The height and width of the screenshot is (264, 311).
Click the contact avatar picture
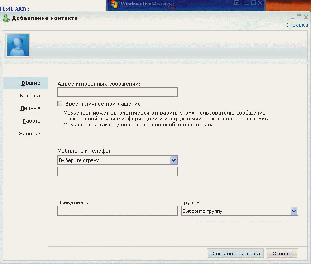[x=18, y=45]
